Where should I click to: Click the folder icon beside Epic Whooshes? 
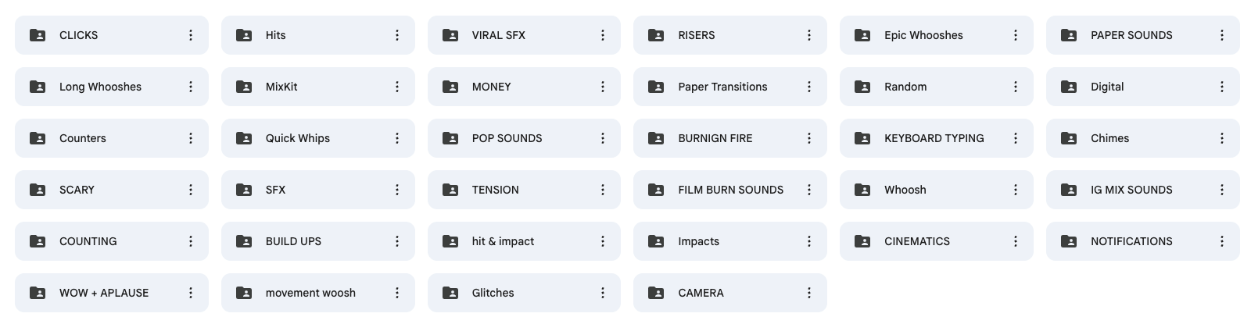coord(862,35)
